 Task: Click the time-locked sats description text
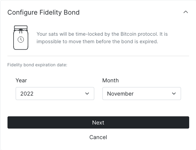point(102,38)
